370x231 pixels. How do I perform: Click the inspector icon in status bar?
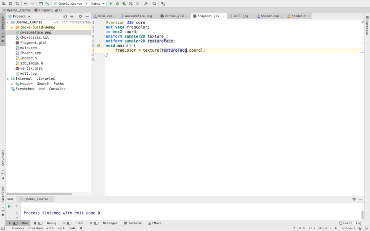pyautogui.click(x=366, y=228)
